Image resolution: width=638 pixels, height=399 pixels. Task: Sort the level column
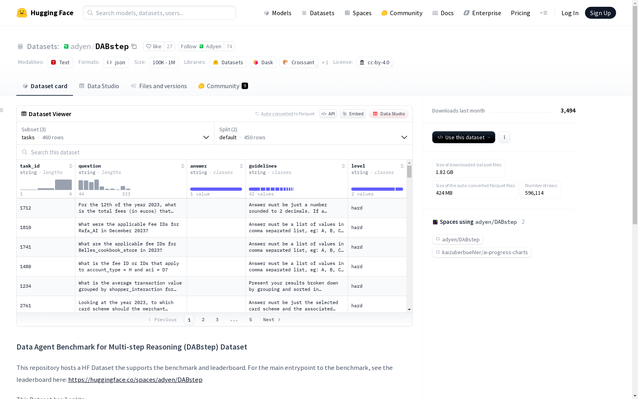(x=402, y=166)
